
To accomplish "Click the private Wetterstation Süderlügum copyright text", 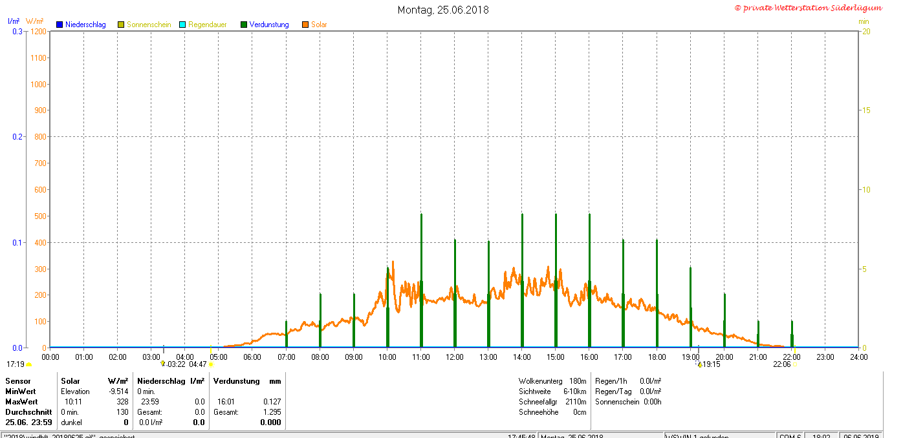I will pyautogui.click(x=808, y=8).
